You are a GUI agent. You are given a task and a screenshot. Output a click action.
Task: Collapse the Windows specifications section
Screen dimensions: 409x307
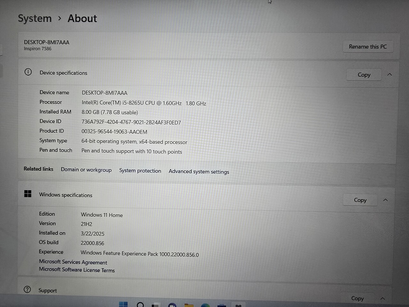385,200
